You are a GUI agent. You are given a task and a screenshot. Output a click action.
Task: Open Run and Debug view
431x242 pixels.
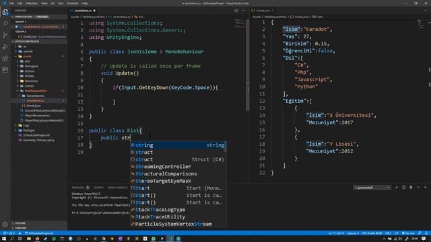pos(5,47)
